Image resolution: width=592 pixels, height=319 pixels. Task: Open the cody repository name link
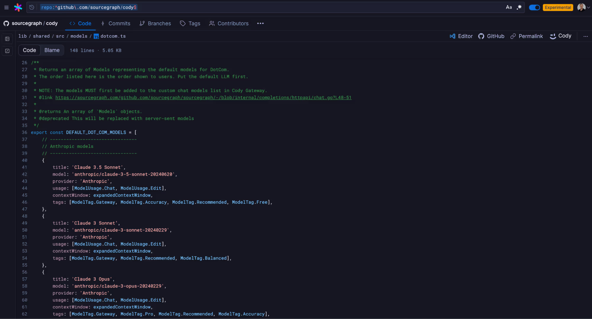tap(52, 23)
